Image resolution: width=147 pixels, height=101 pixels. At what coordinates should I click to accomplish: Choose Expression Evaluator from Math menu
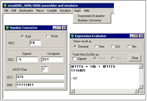coord(91,16)
